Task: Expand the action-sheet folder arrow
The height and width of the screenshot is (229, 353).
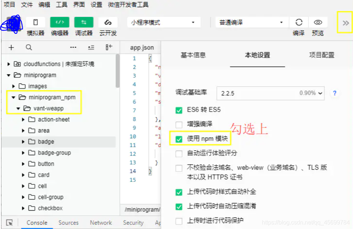Action: pyautogui.click(x=23, y=120)
